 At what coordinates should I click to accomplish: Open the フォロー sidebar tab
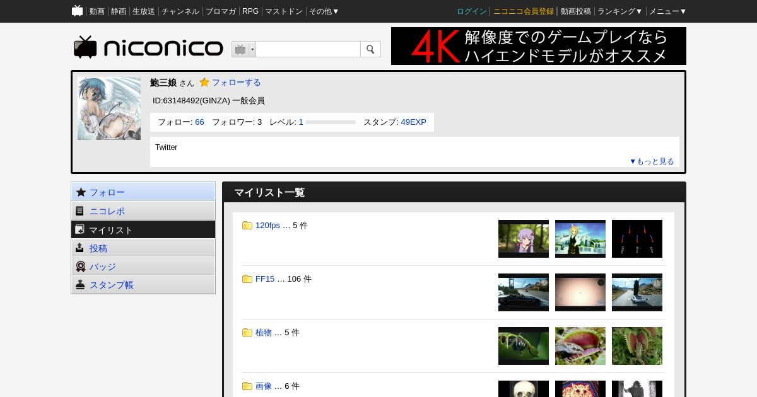click(143, 192)
